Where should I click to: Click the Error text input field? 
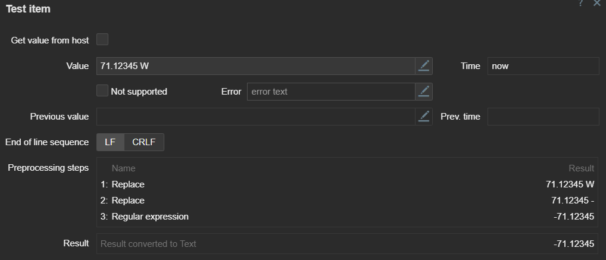click(330, 92)
